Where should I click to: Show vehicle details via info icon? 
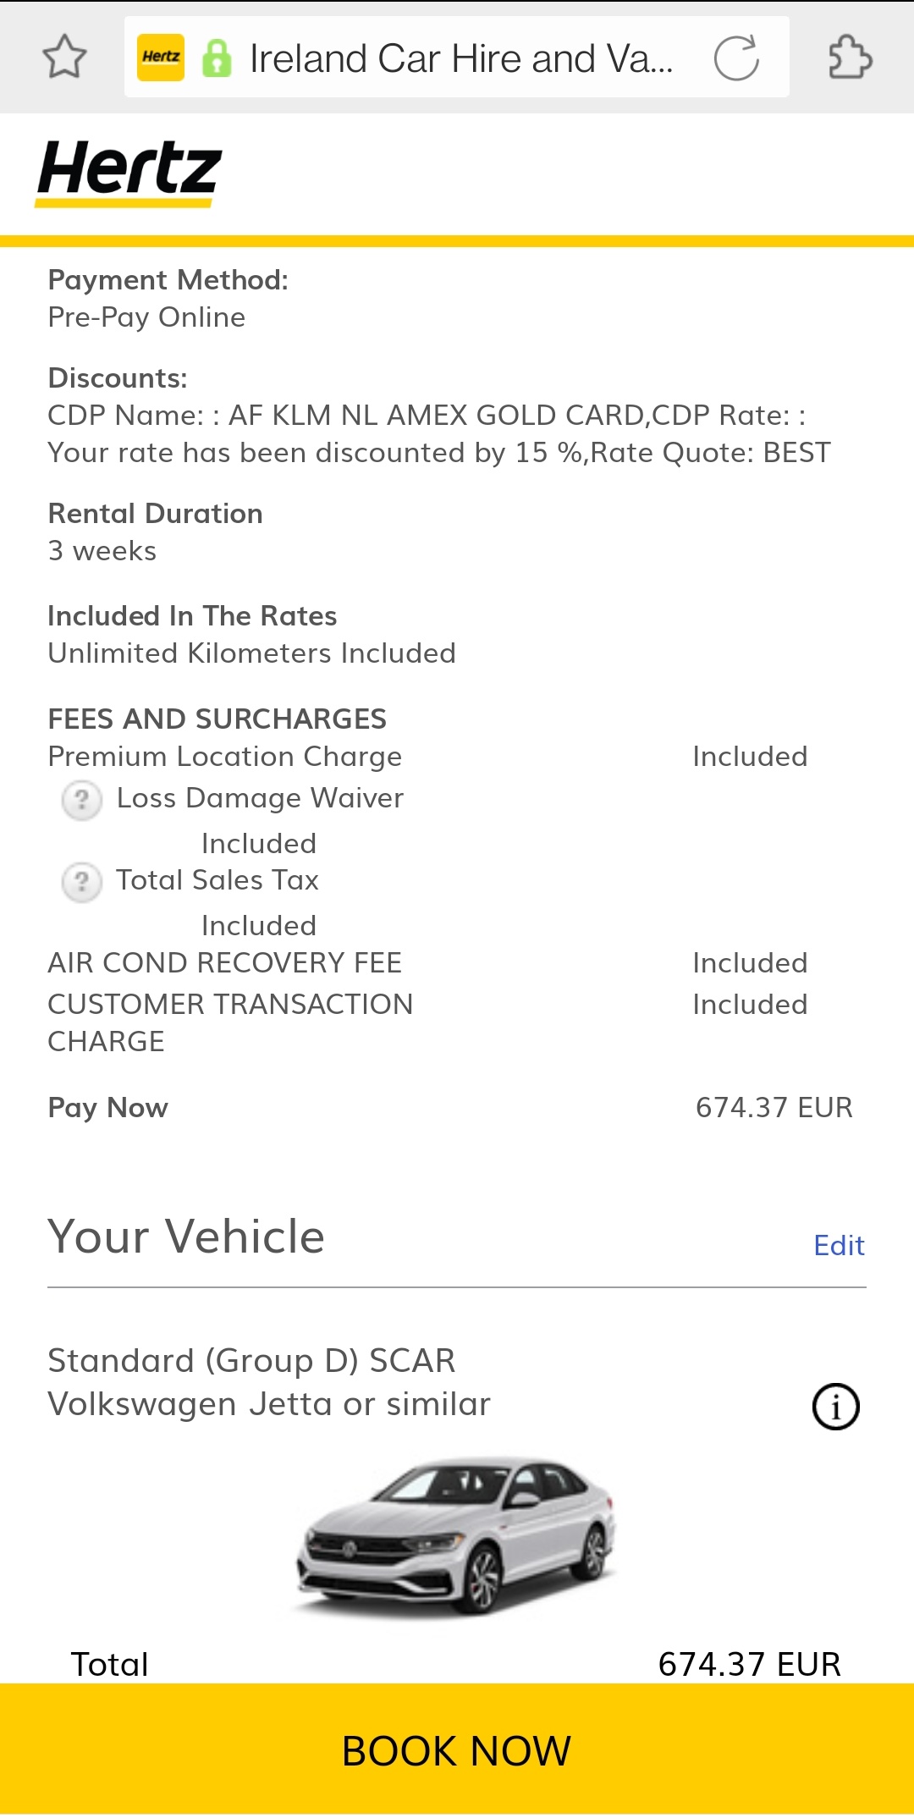click(835, 1407)
